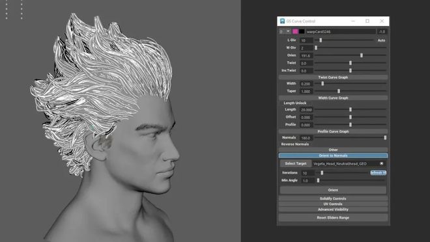Viewport: 430px width, 242px height.
Task: Toggle Length Unlock
Action: pyautogui.click(x=294, y=103)
